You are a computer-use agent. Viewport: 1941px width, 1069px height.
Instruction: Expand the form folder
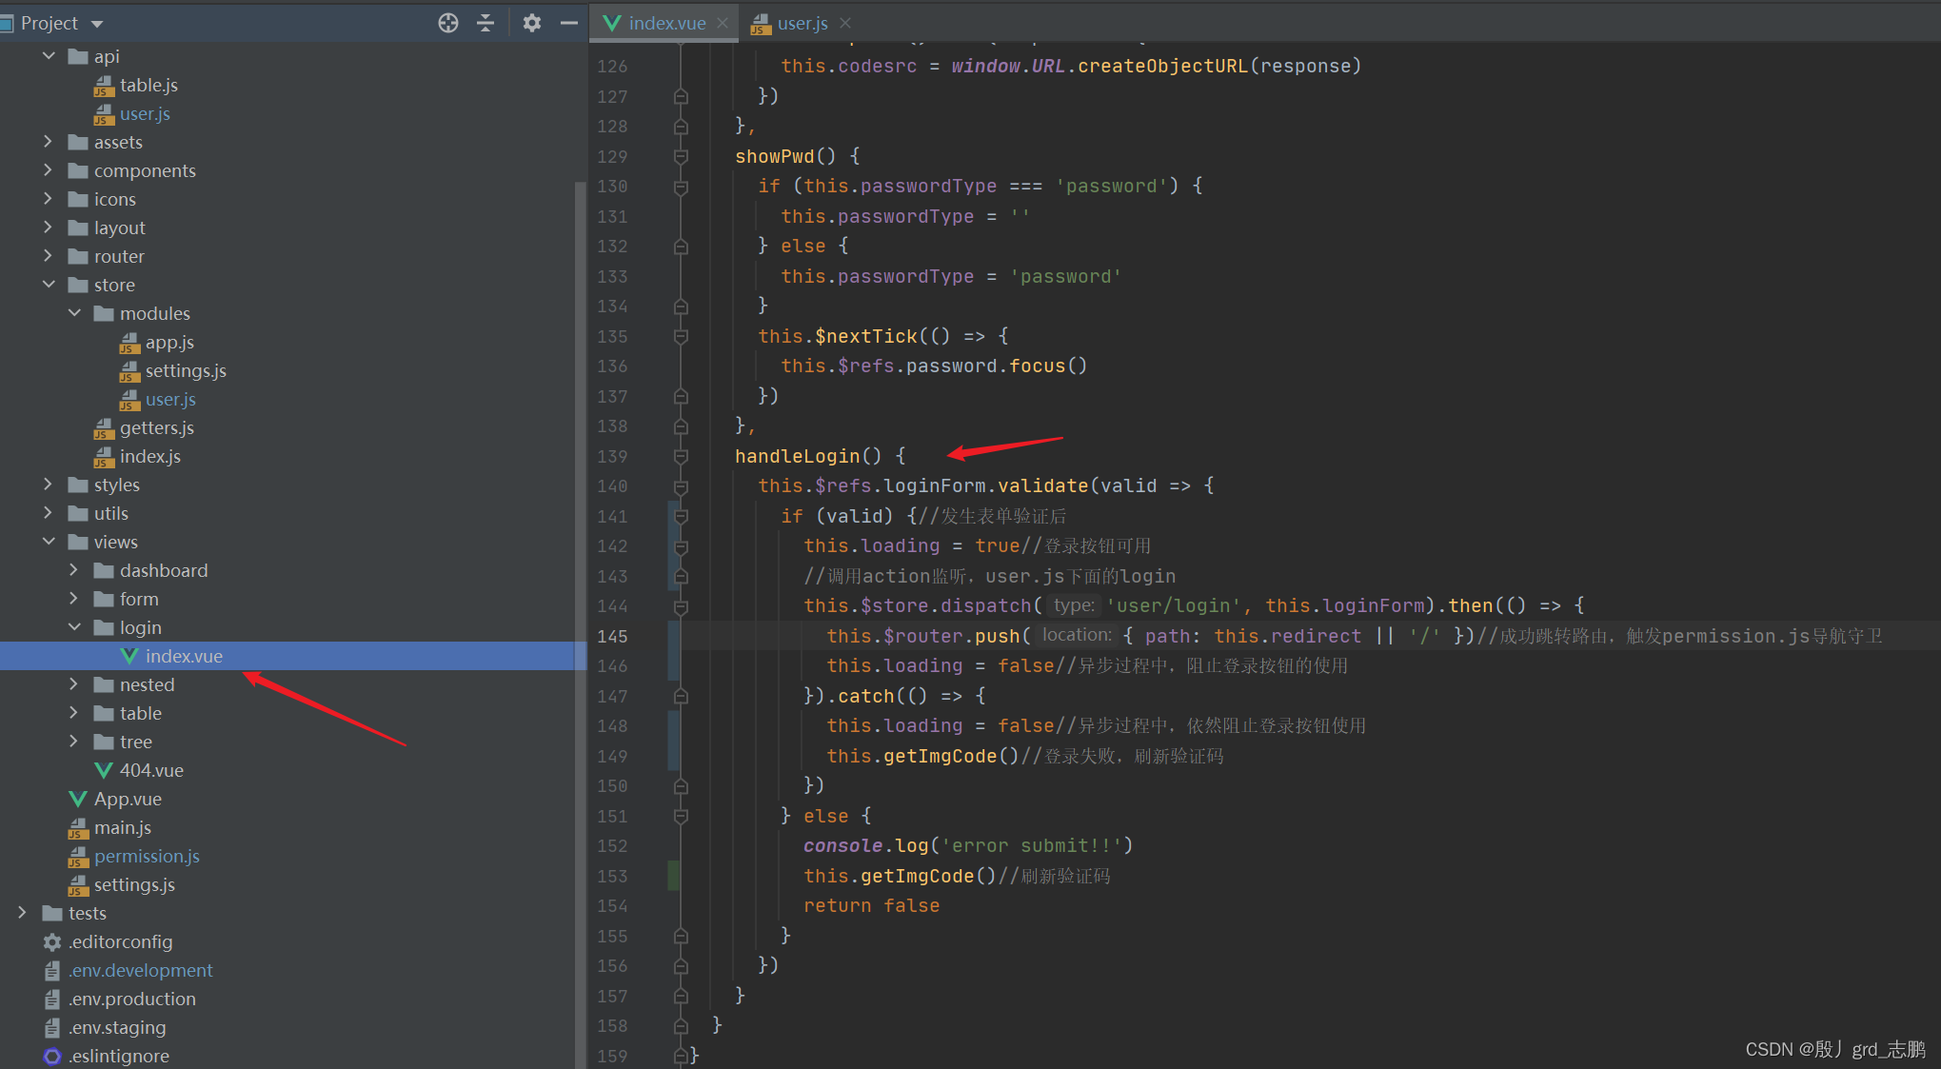[x=74, y=599]
